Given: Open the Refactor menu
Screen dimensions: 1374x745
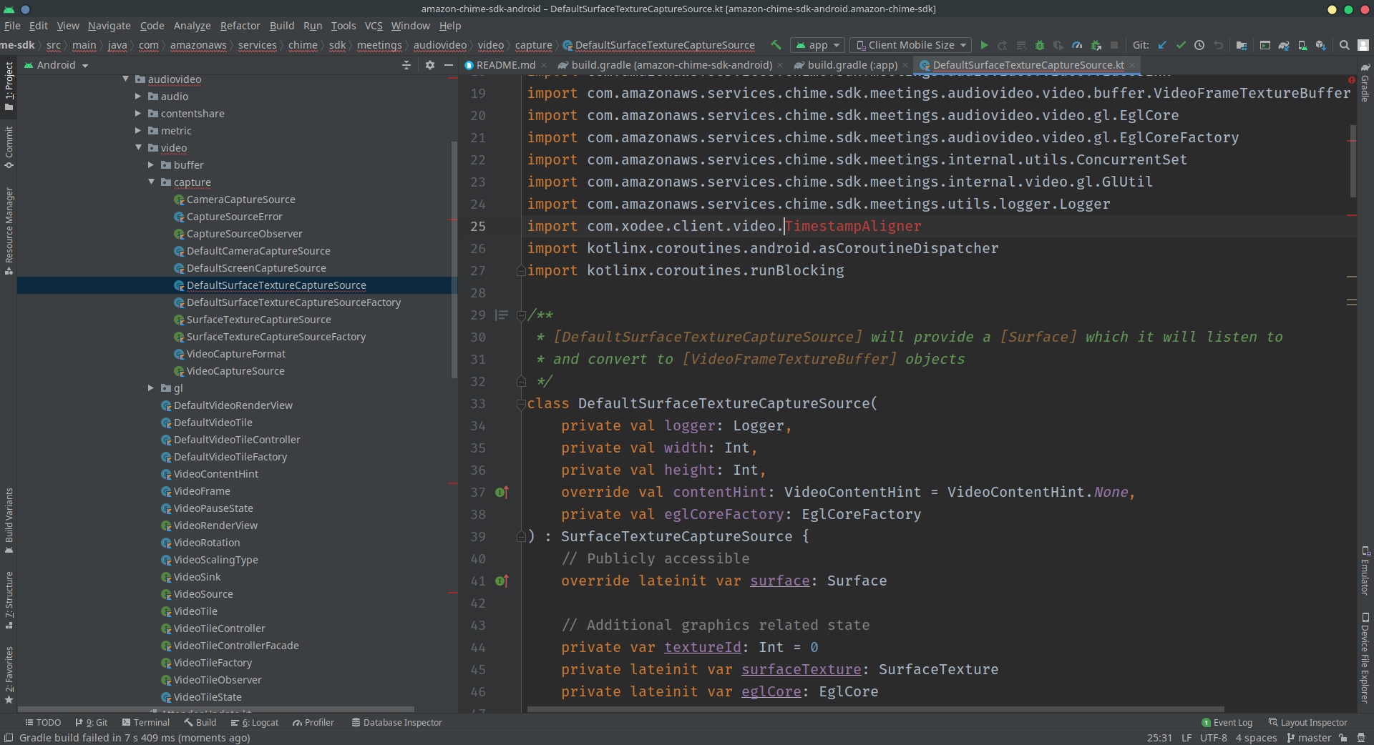Looking at the screenshot, I should pyautogui.click(x=240, y=26).
